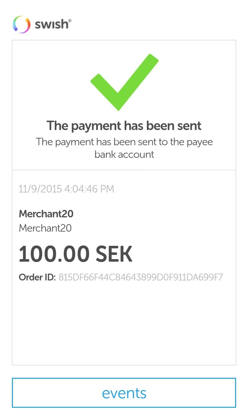Click the heading The payment has been sent

[124, 125]
